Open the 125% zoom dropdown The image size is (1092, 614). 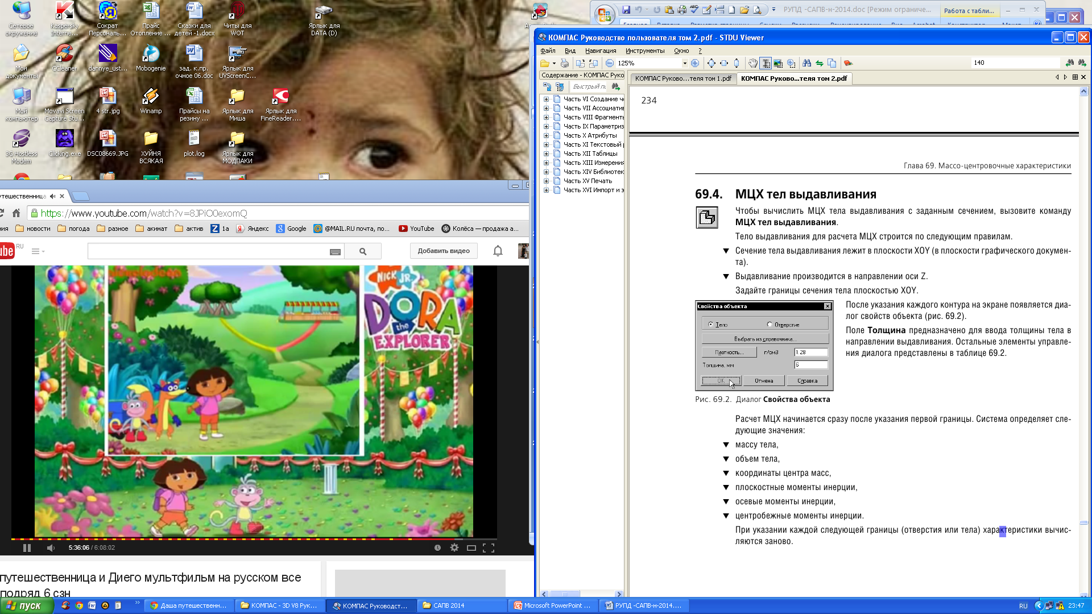point(685,63)
